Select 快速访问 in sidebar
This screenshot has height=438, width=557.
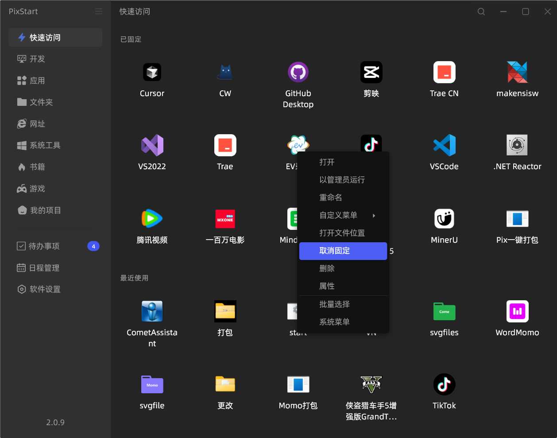coord(55,38)
